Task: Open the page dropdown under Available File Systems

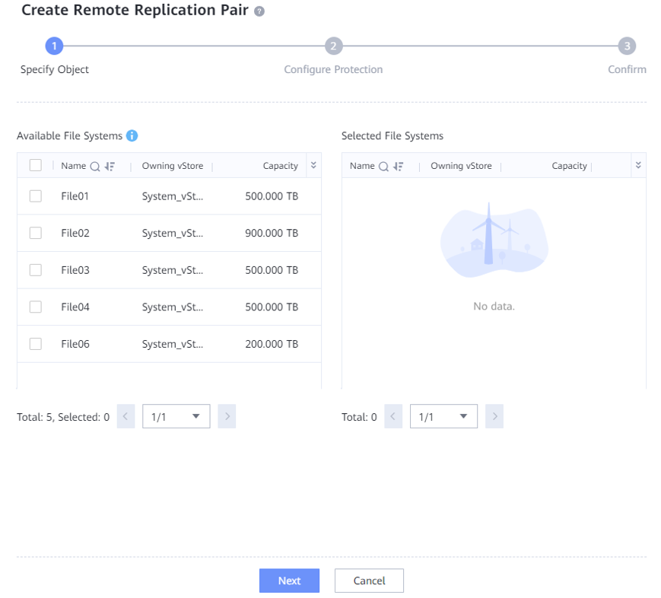Action: coord(176,416)
